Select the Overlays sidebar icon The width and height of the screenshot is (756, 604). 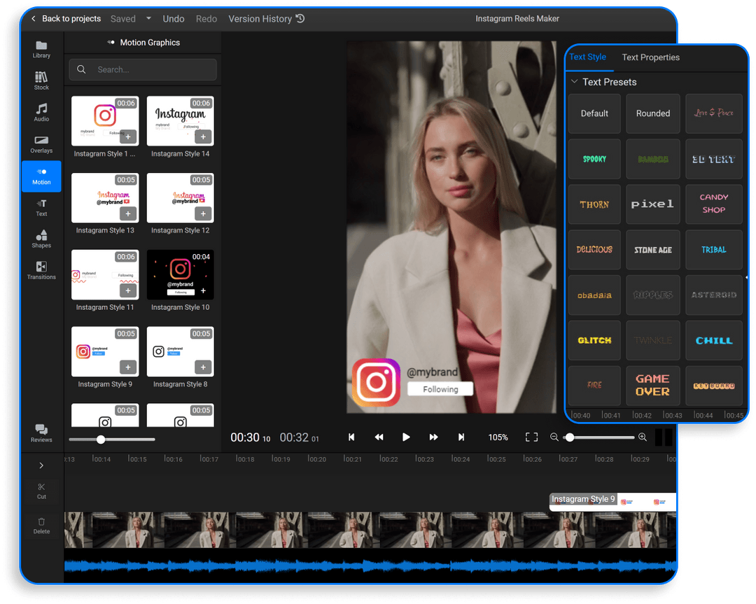point(41,144)
